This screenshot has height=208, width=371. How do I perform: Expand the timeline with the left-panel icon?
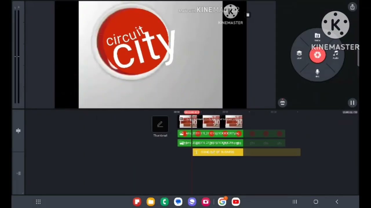pyautogui.click(x=18, y=131)
